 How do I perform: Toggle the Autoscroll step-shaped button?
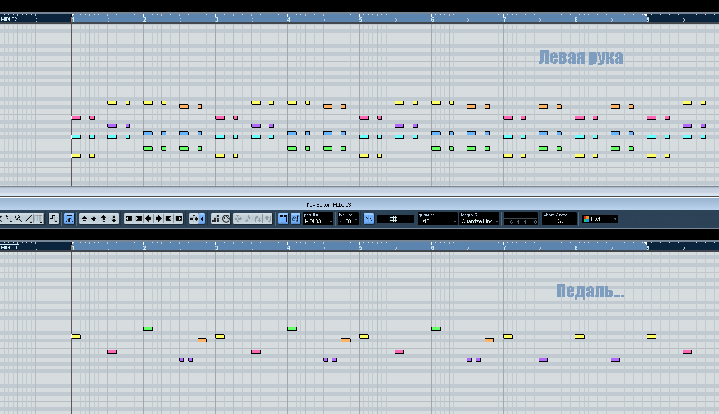pos(54,219)
